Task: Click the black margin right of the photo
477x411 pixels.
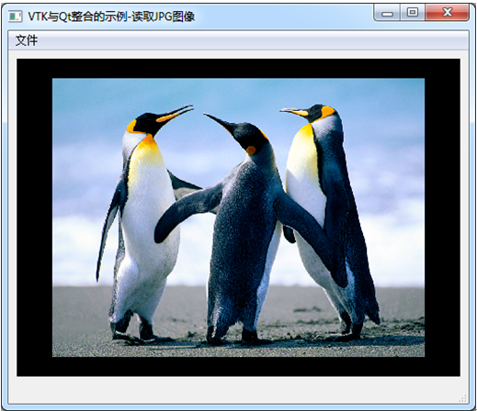Action: pos(442,217)
